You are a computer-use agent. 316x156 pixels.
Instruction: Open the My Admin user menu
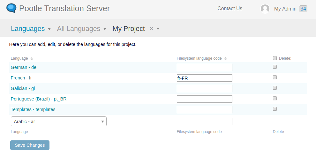(285, 9)
